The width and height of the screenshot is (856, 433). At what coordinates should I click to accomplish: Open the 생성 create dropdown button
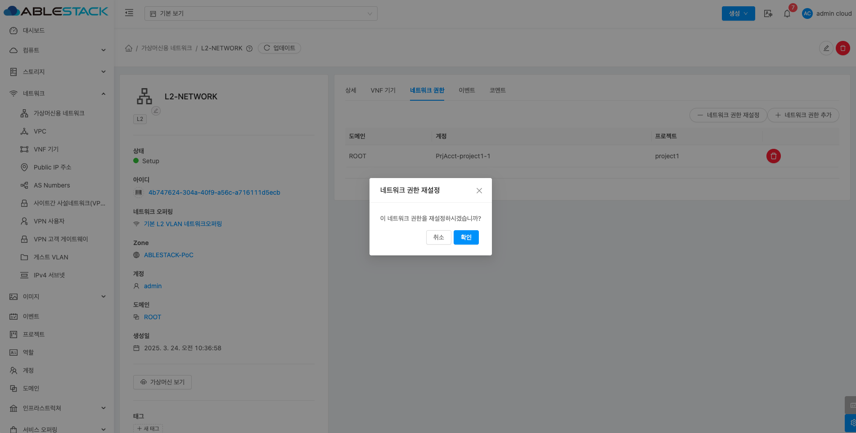(739, 13)
